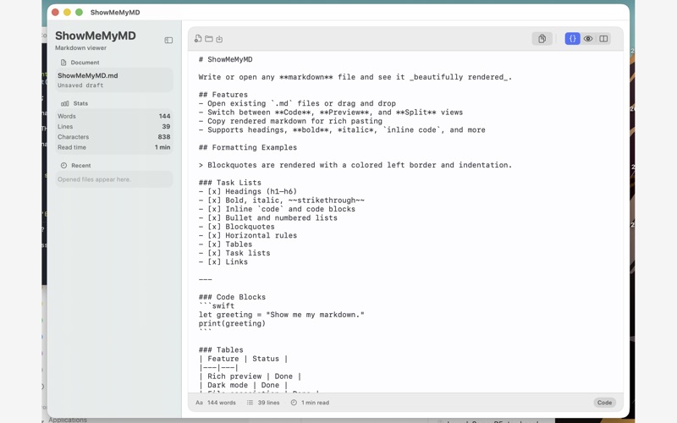Click the '### Task Lists' line
The image size is (677, 423).
229,183
